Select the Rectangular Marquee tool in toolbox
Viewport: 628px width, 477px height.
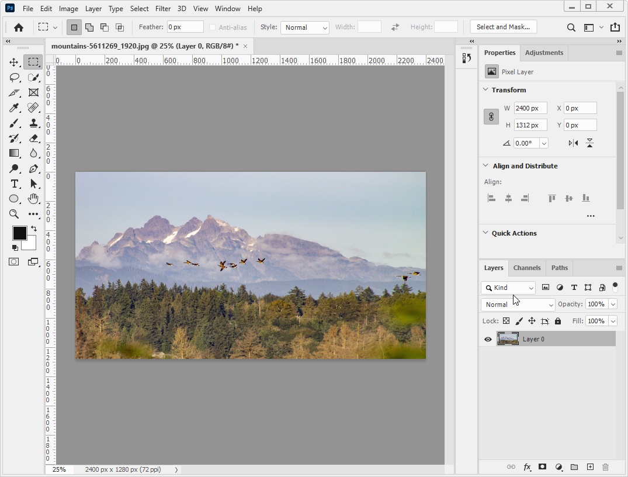pyautogui.click(x=33, y=62)
